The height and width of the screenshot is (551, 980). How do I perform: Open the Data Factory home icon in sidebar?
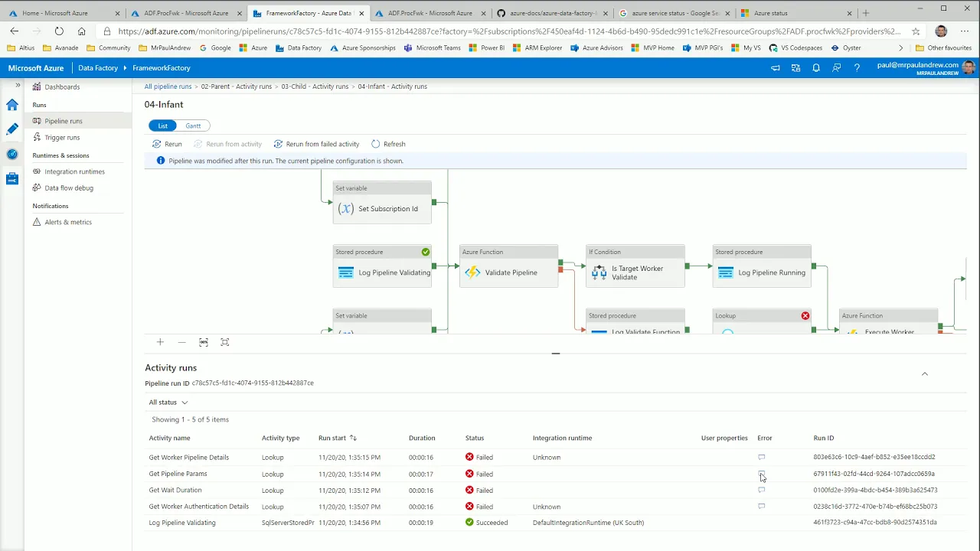11,105
